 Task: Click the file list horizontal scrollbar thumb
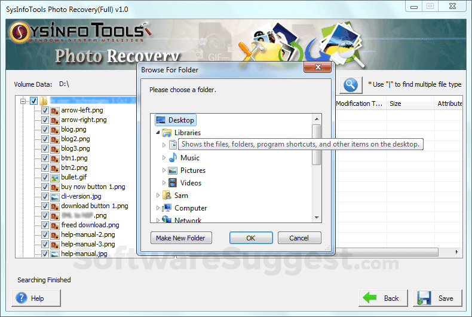(387, 252)
